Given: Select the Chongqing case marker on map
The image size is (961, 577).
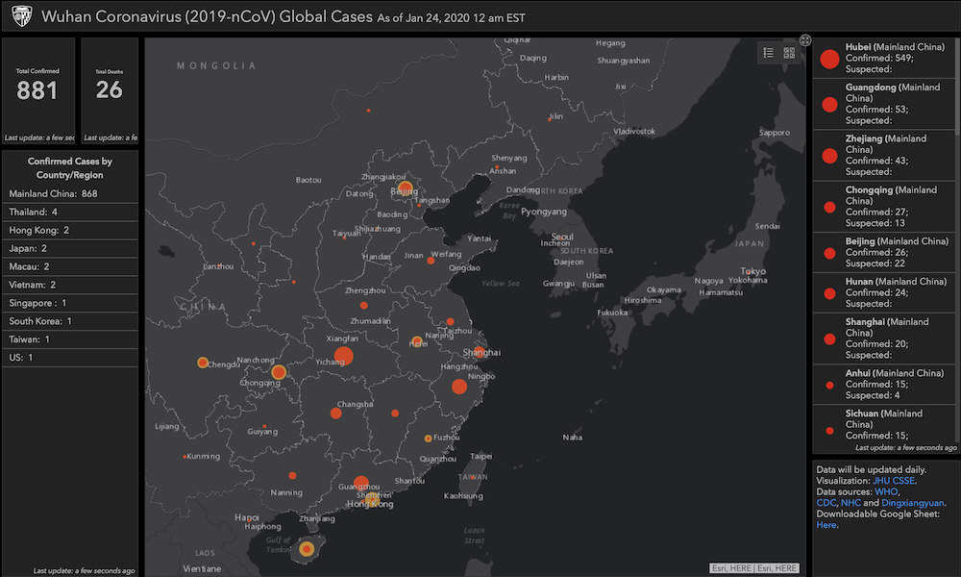Looking at the screenshot, I should (x=279, y=371).
